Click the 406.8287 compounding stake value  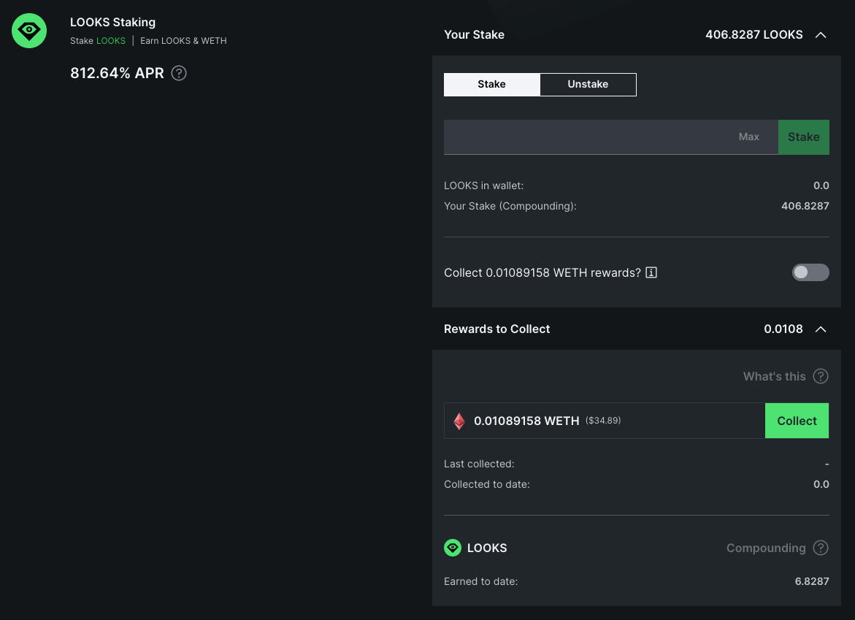pyautogui.click(x=805, y=206)
